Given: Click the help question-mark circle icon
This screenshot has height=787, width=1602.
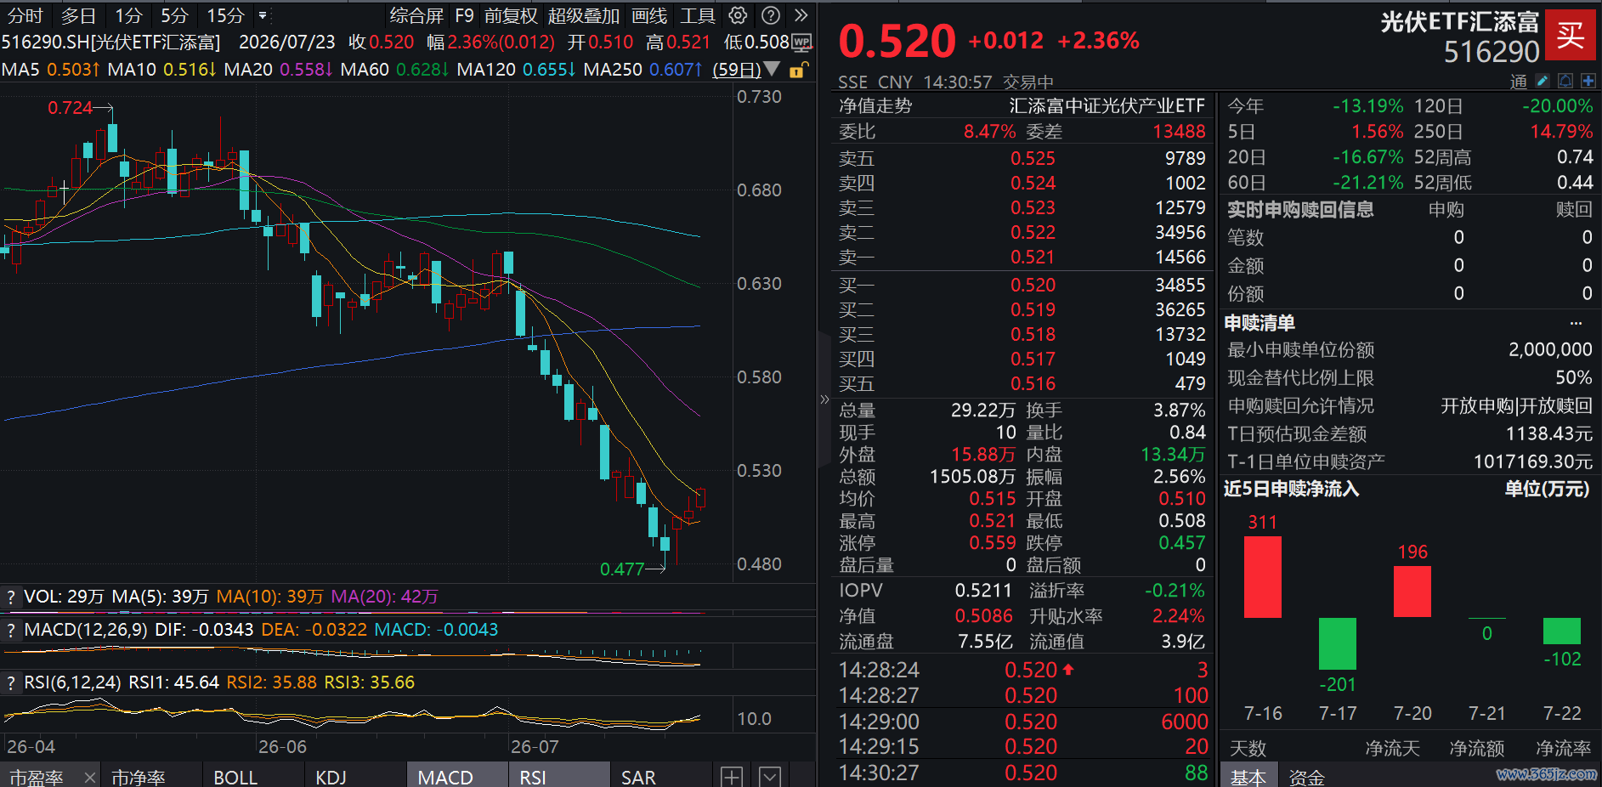Looking at the screenshot, I should coord(770,15).
